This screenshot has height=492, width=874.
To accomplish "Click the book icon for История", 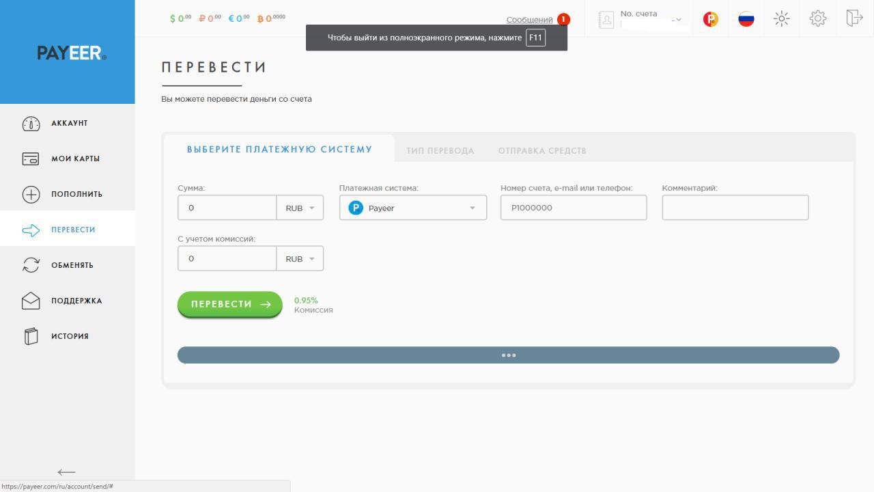I will (31, 336).
